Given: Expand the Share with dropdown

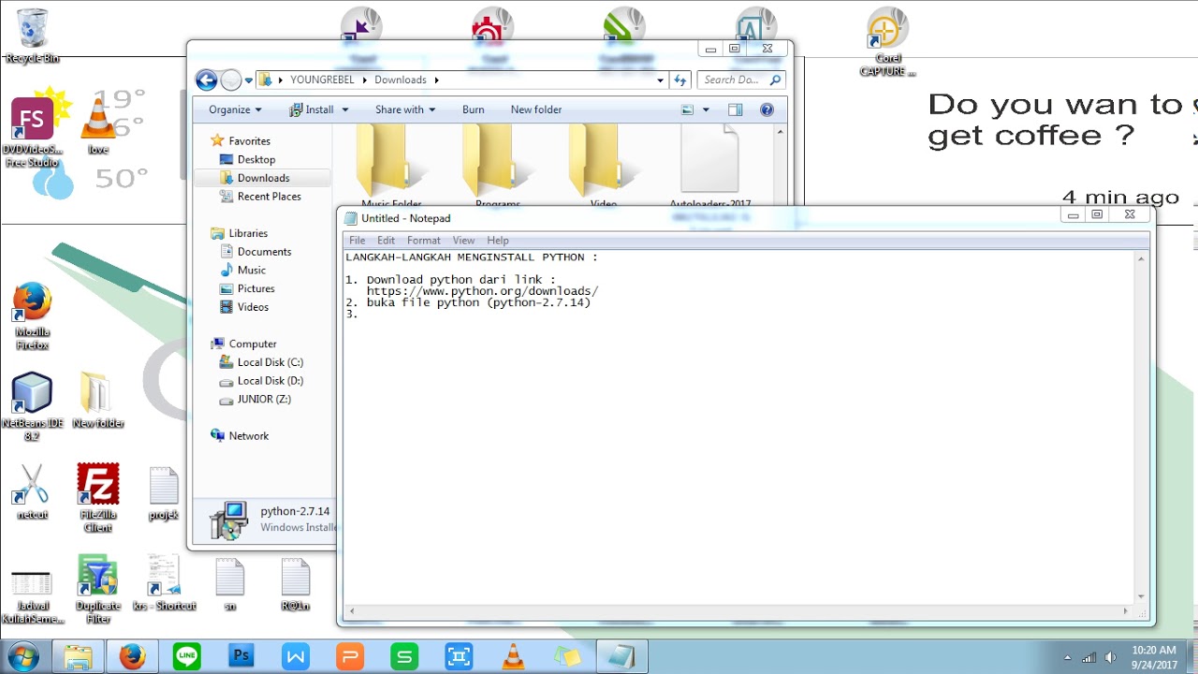Looking at the screenshot, I should pyautogui.click(x=405, y=110).
